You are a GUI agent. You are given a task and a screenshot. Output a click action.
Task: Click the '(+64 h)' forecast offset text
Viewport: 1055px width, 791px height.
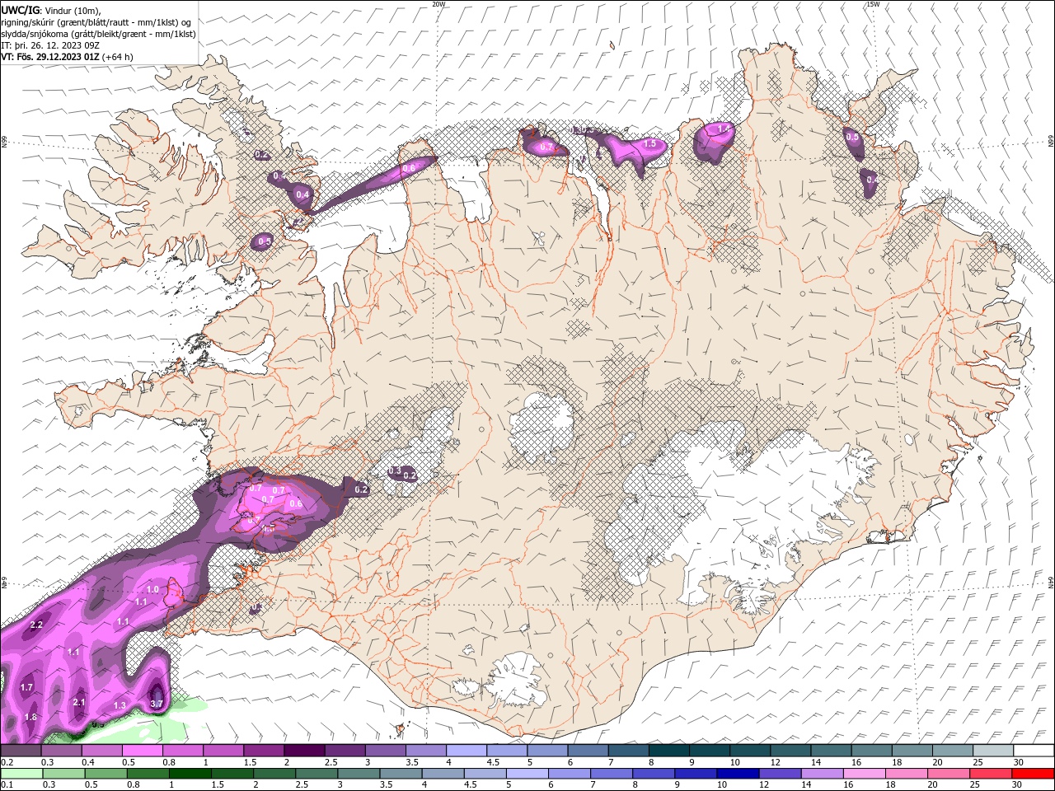(118, 57)
